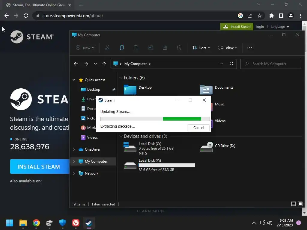This screenshot has height=230, width=307.
Task: Click the Search My Computer field
Action: coord(271,64)
